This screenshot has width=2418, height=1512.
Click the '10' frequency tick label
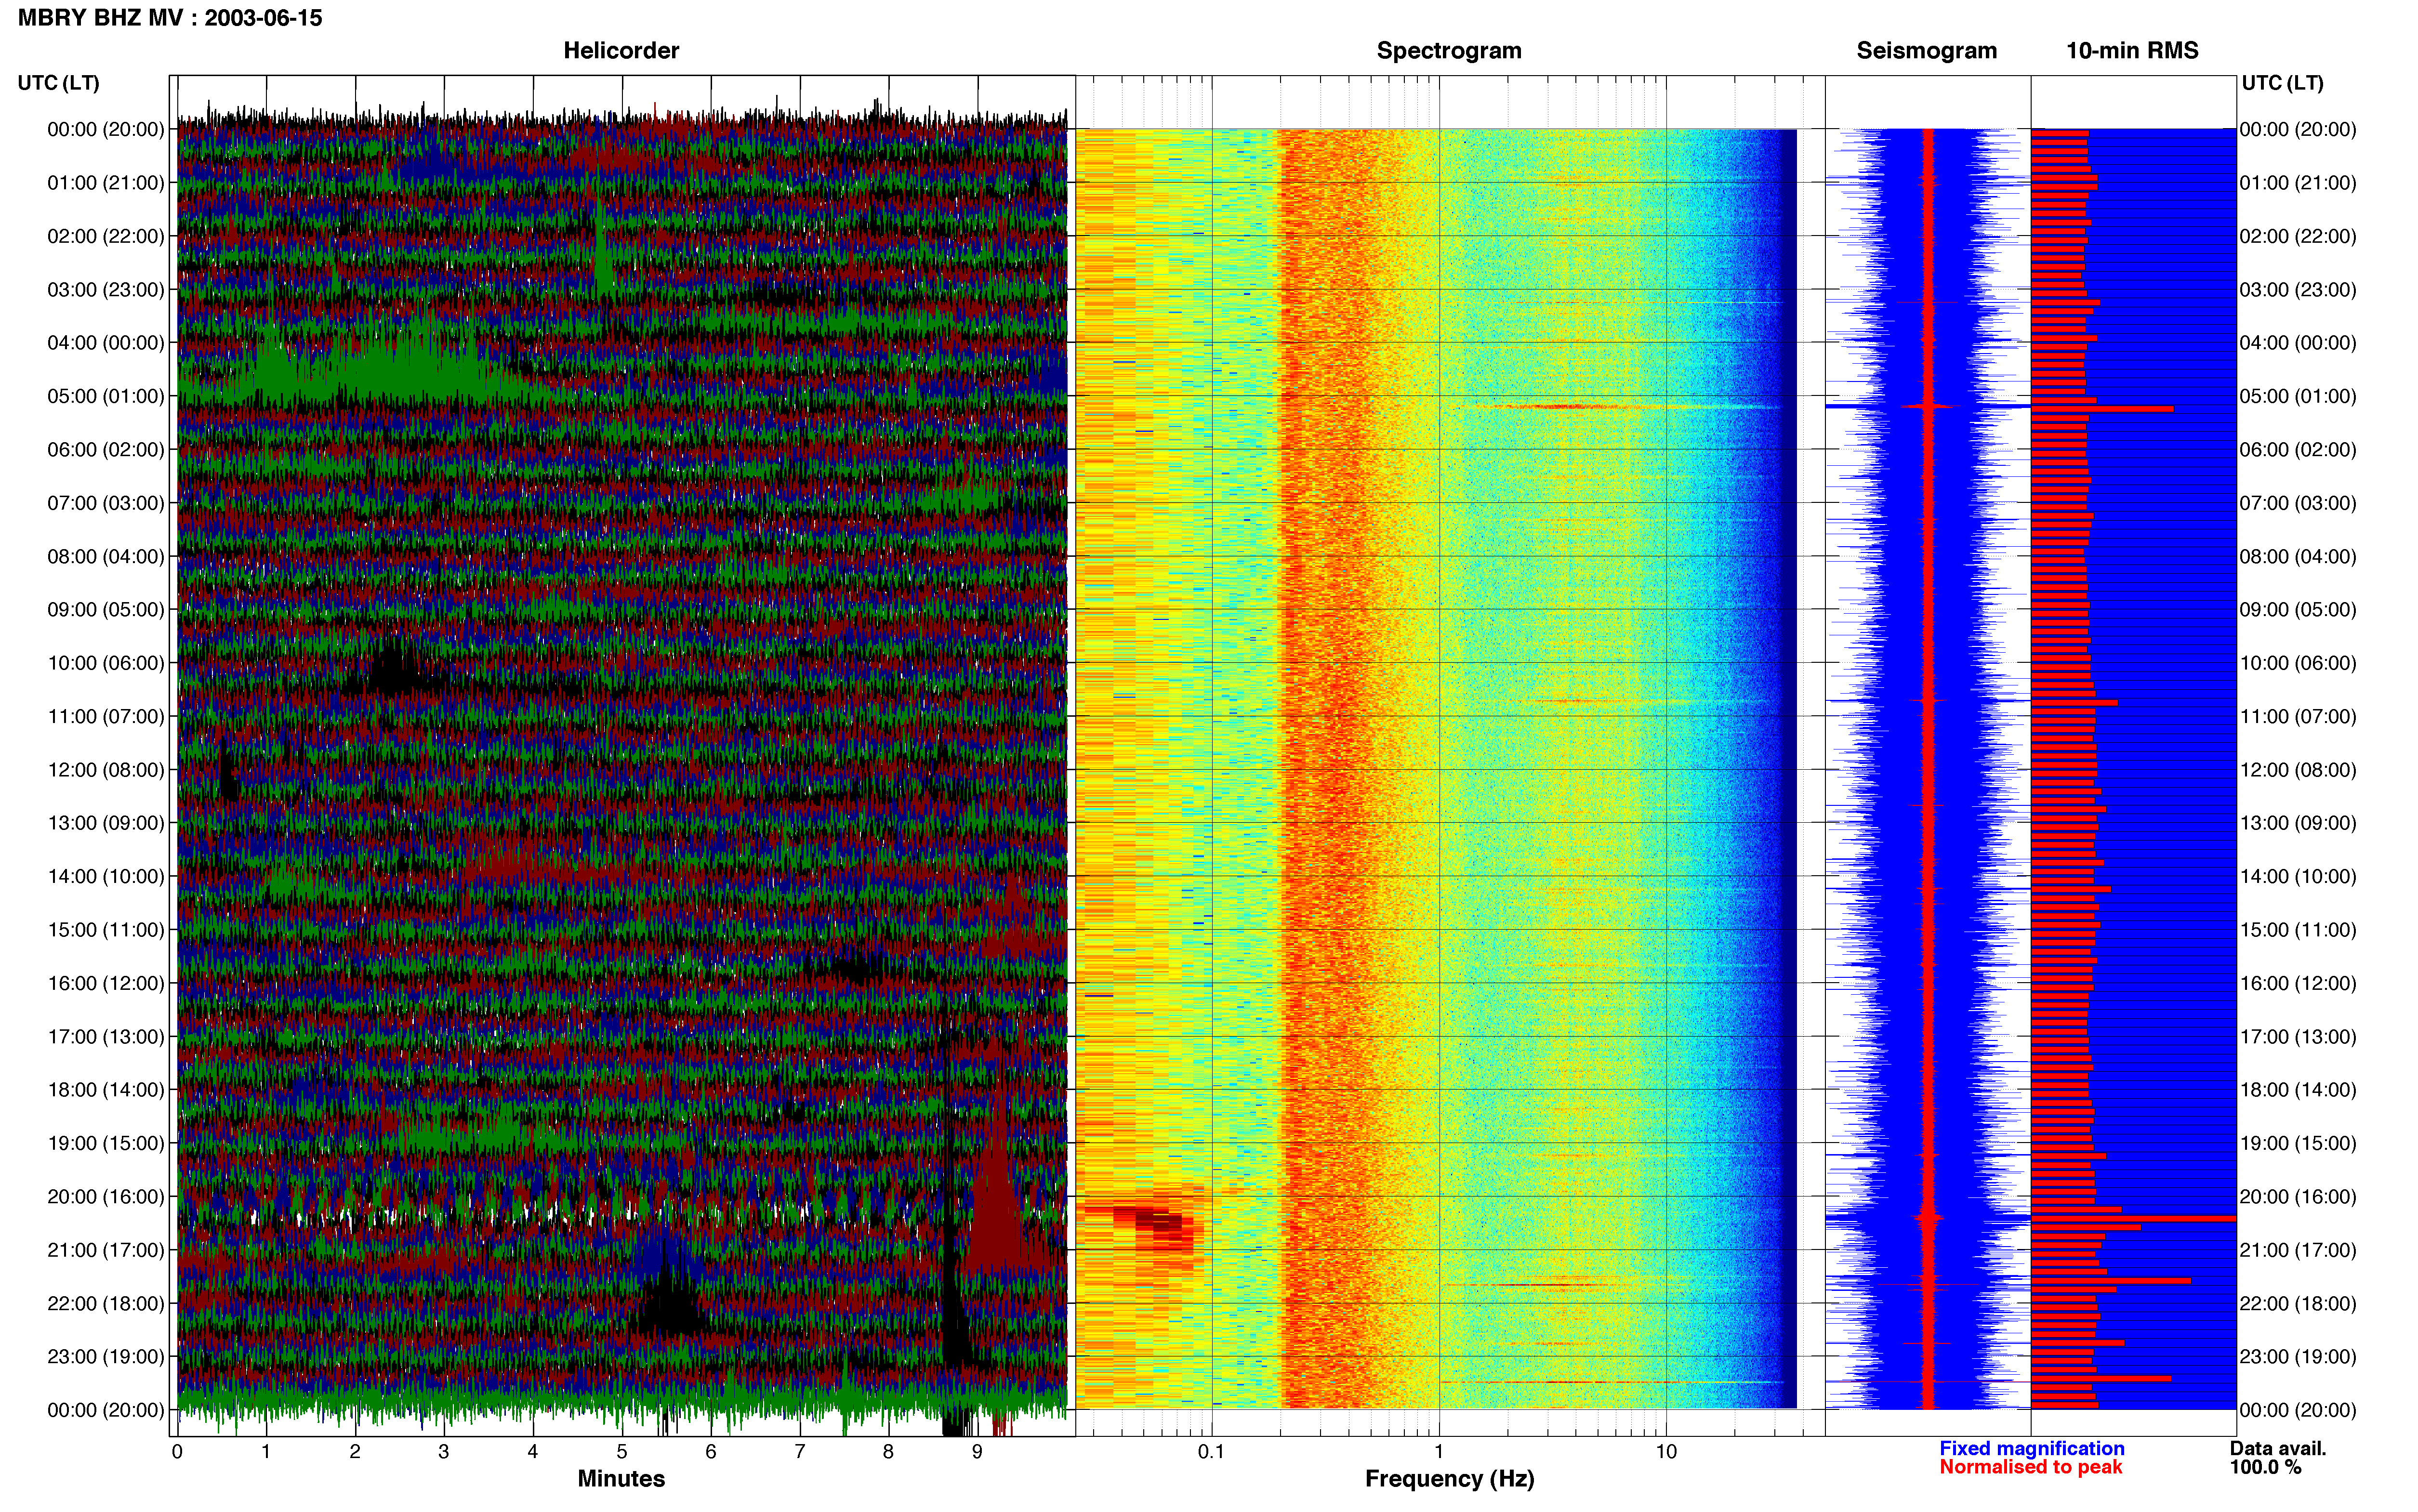pyautogui.click(x=1665, y=1452)
